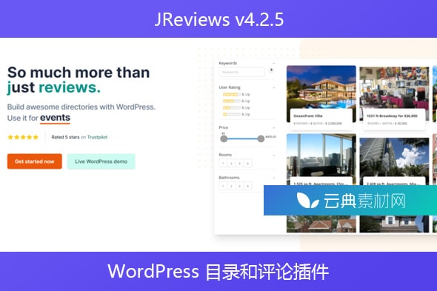Collapse the Price filter section
The image size is (437, 291).
click(x=274, y=127)
